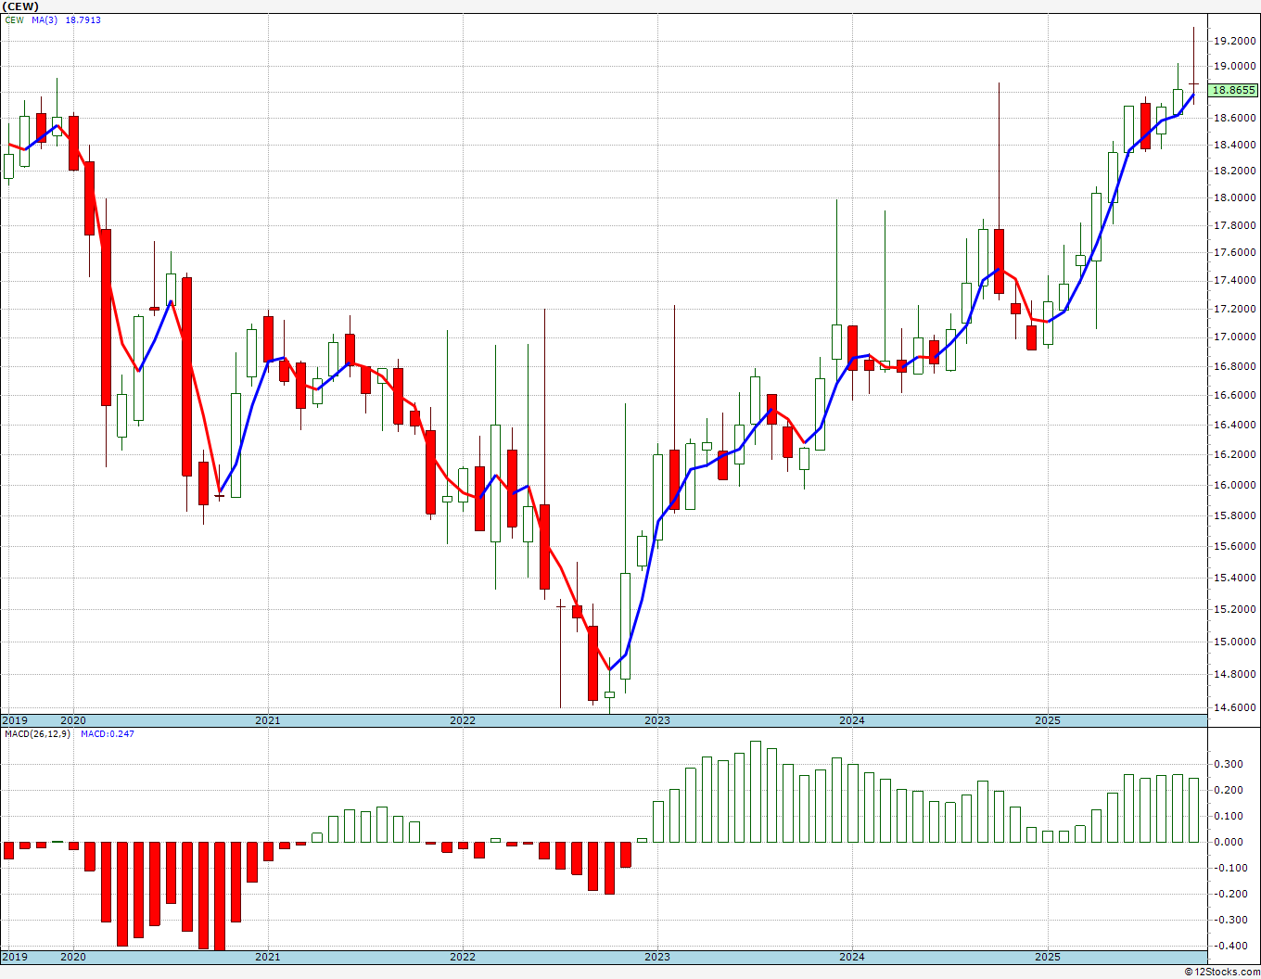Click the 17.8000 price axis label
The image size is (1261, 979).
coord(1235,225)
